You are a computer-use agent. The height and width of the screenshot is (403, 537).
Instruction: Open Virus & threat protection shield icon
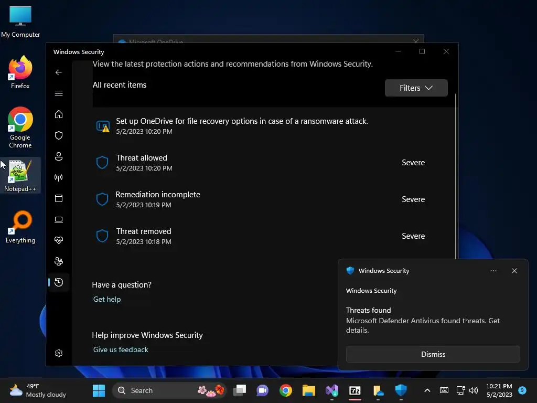pos(59,135)
